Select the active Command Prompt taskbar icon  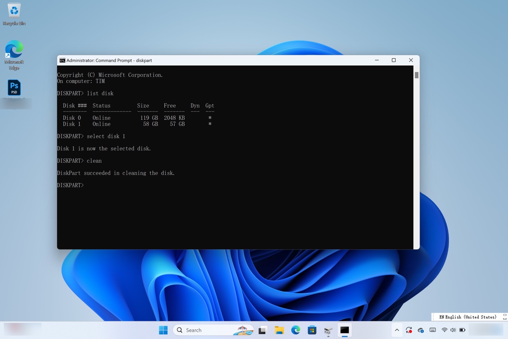coord(345,330)
